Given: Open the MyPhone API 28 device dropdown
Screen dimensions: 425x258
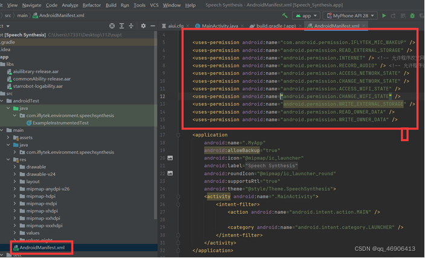Looking at the screenshot, I should (x=350, y=16).
